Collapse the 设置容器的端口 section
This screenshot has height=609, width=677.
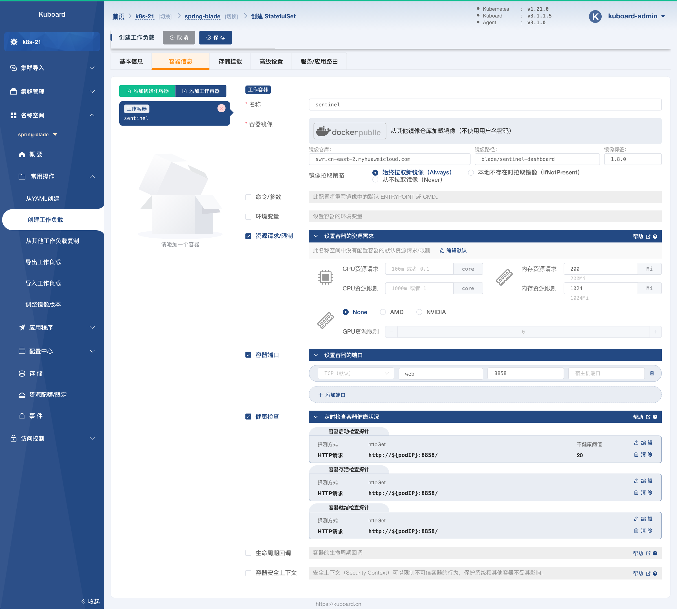316,355
